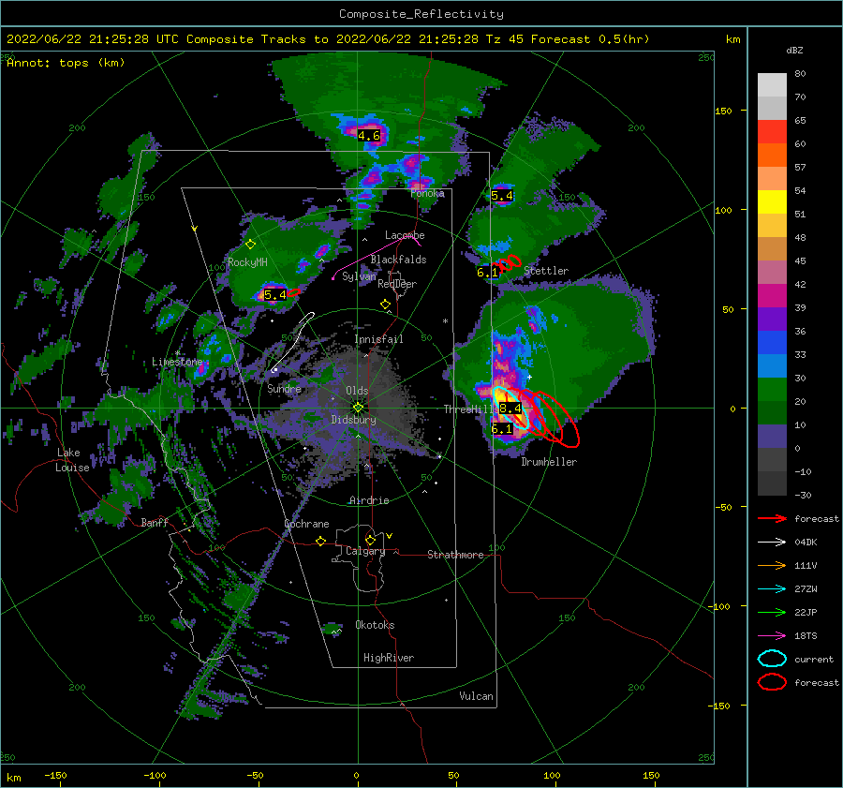Click the Sundre town label
This screenshot has height=788, width=843.
point(285,388)
